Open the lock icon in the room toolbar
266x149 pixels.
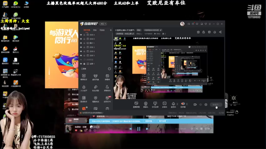pyautogui.click(x=203, y=32)
